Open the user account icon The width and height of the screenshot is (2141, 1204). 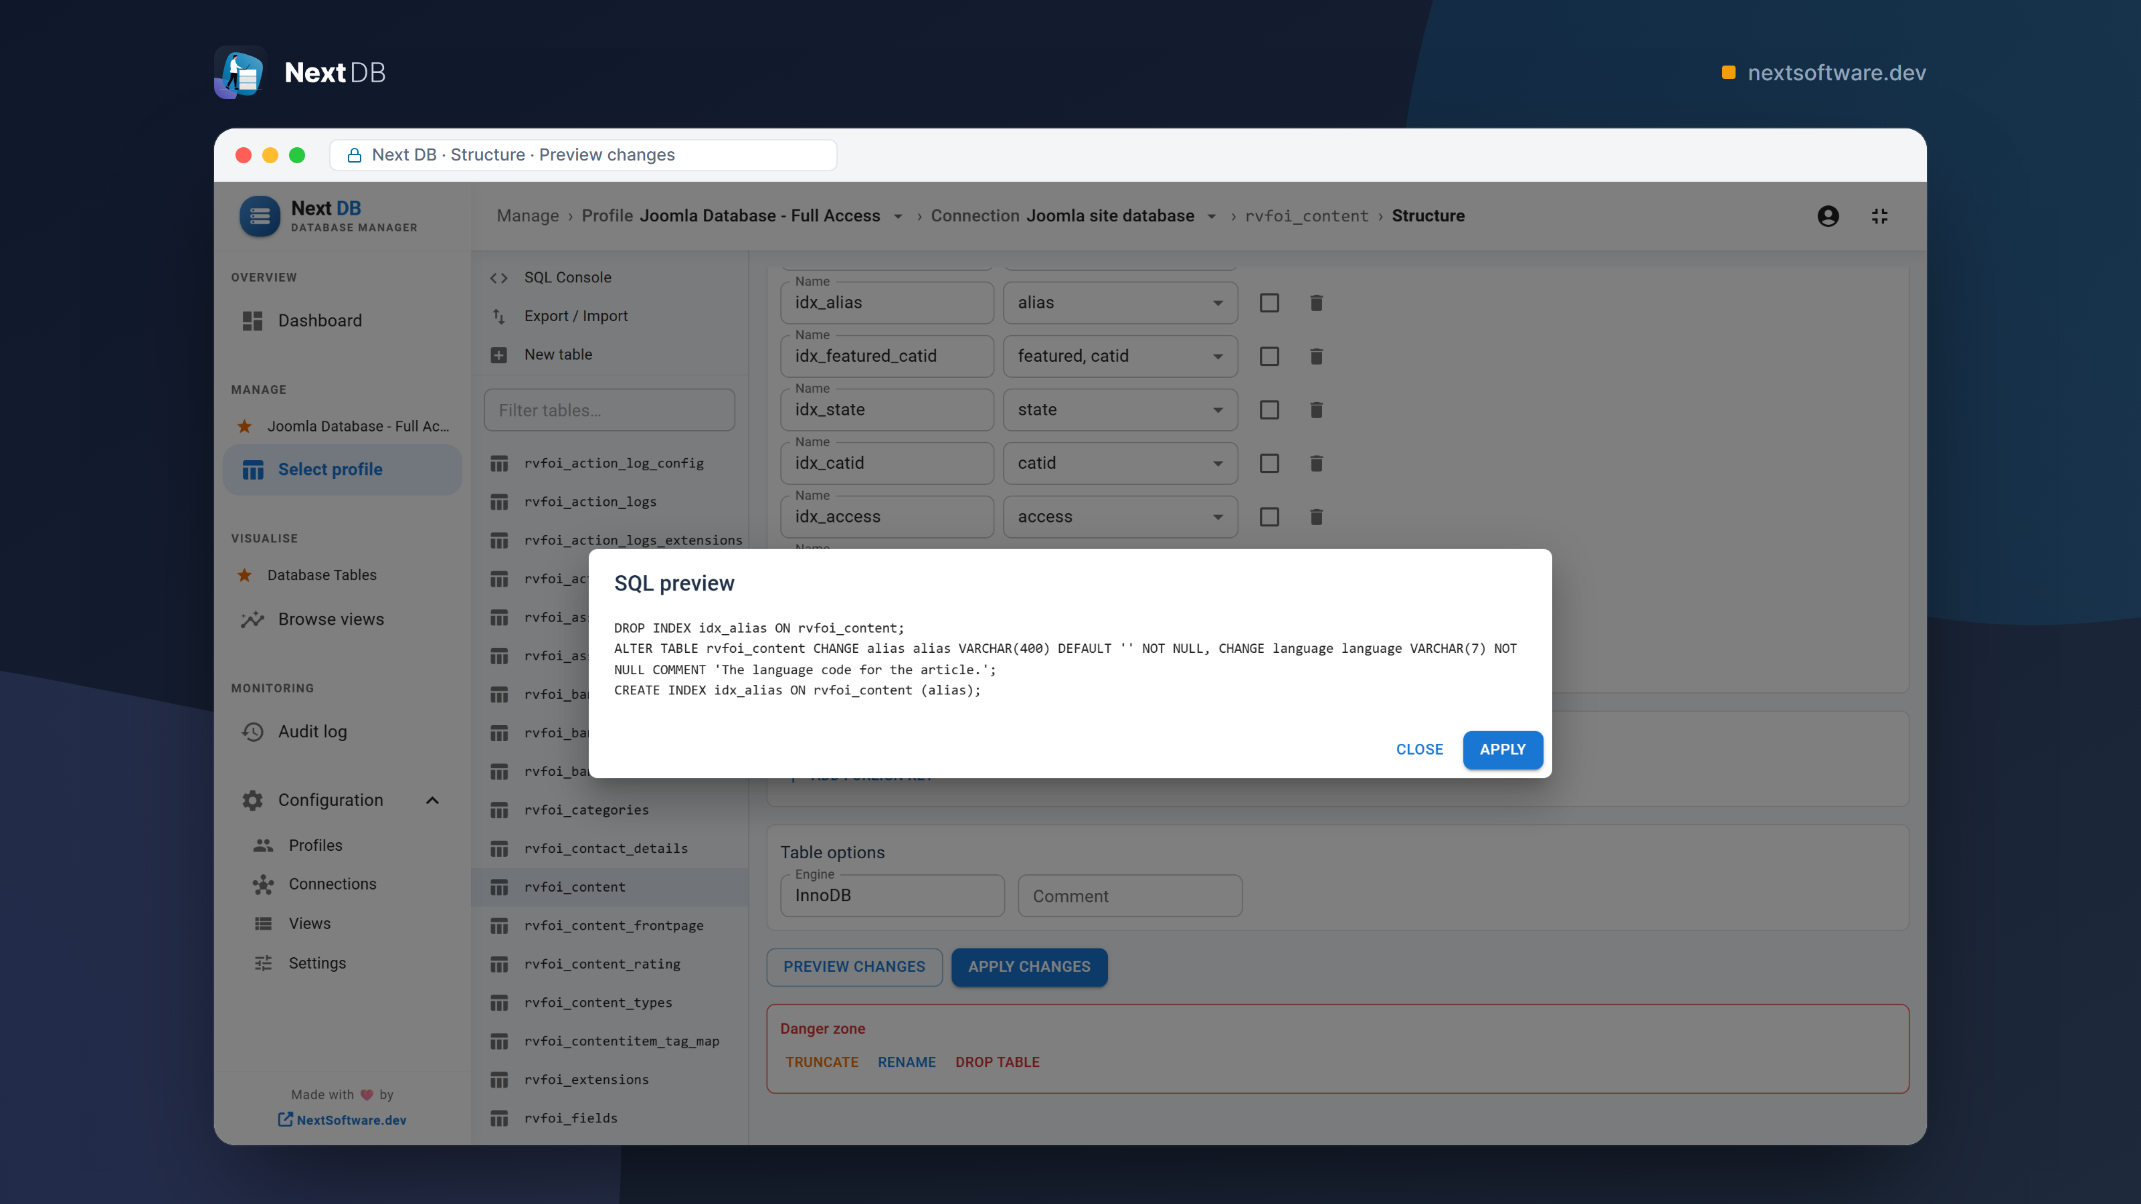[1828, 216]
